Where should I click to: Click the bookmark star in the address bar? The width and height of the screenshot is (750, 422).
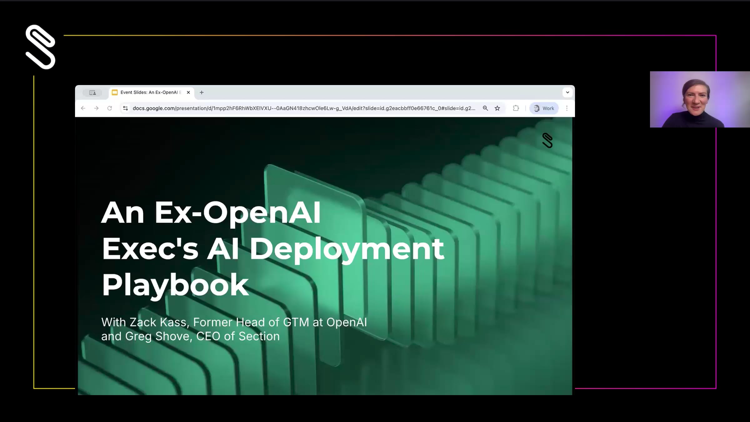click(497, 108)
